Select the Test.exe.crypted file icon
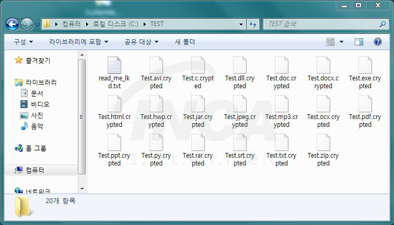Screen dimensions: 394x225 pyautogui.click(x=365, y=65)
